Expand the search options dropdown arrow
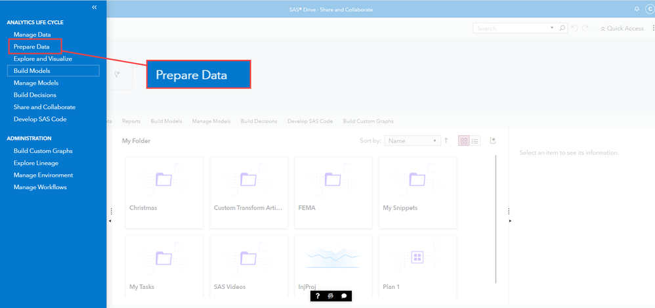Viewport: 655px width, 308px height. [x=551, y=28]
